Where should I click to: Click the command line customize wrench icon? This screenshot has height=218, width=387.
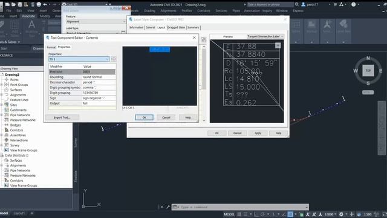click(168, 207)
